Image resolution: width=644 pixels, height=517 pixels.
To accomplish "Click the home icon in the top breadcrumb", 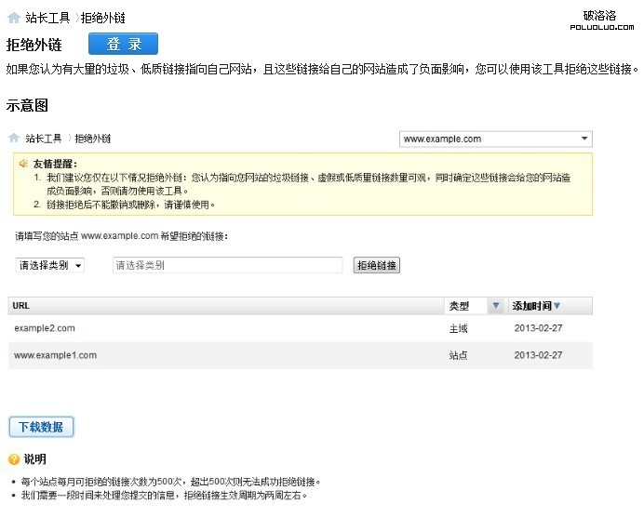I will tap(14, 18).
